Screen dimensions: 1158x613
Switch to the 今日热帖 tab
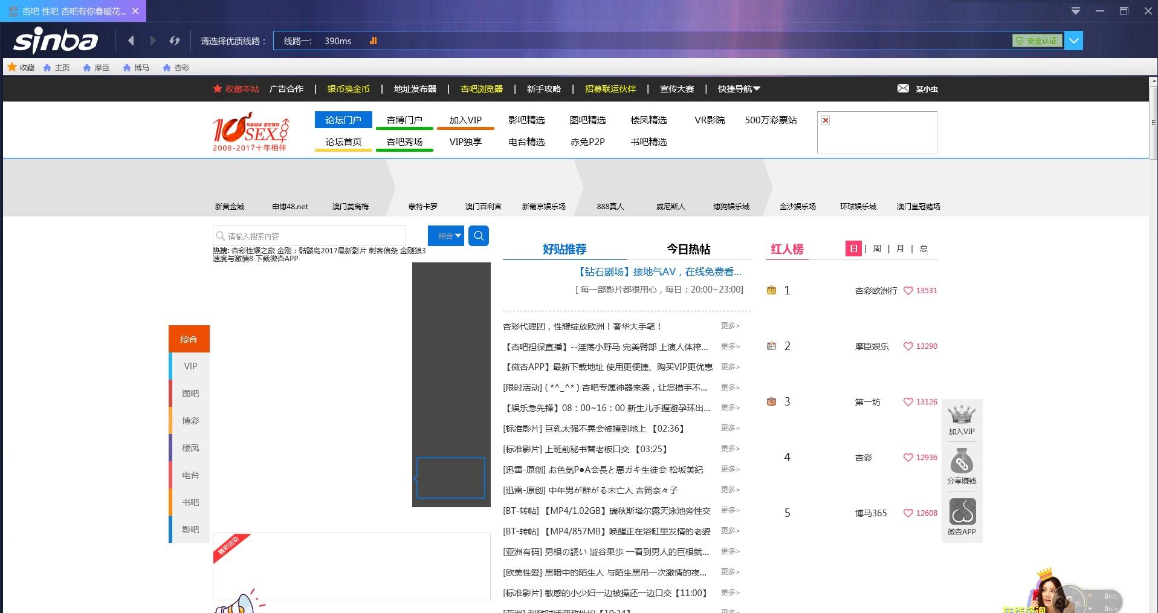click(x=688, y=249)
